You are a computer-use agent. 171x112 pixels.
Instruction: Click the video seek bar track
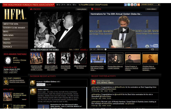pos(128,50)
